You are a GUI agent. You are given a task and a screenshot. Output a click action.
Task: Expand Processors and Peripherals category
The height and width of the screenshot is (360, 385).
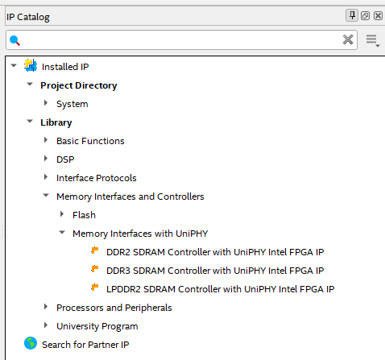(46, 307)
